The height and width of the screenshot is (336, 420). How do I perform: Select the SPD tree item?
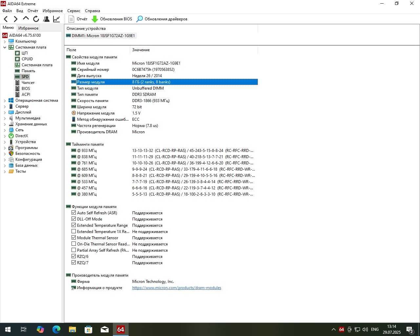pos(25,77)
